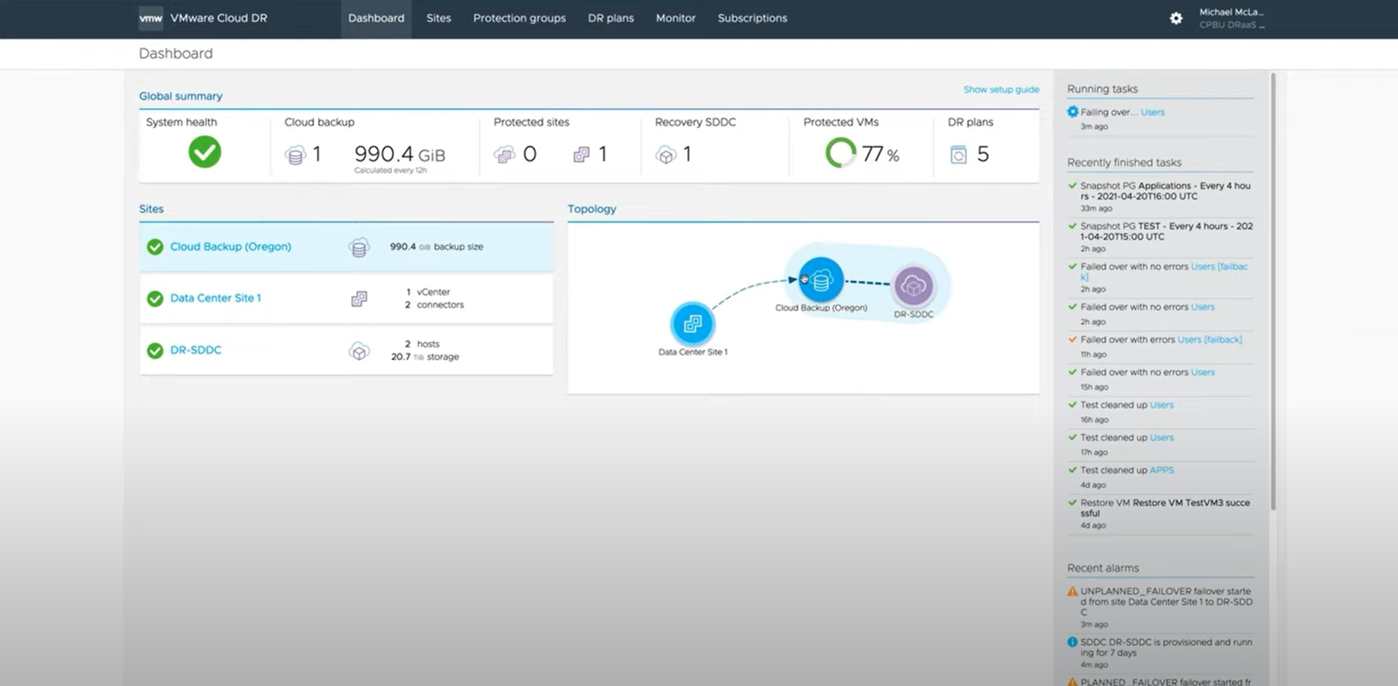Screen dimensions: 1398x686
Task: Click the Cloud Backup (Oregon) topology node
Action: coord(820,279)
